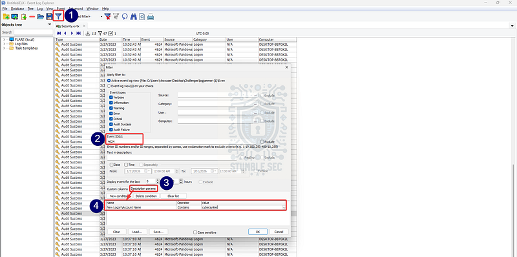The image size is (517, 257).
Task: Click the checked events icon showing 1
Action: click(111, 34)
